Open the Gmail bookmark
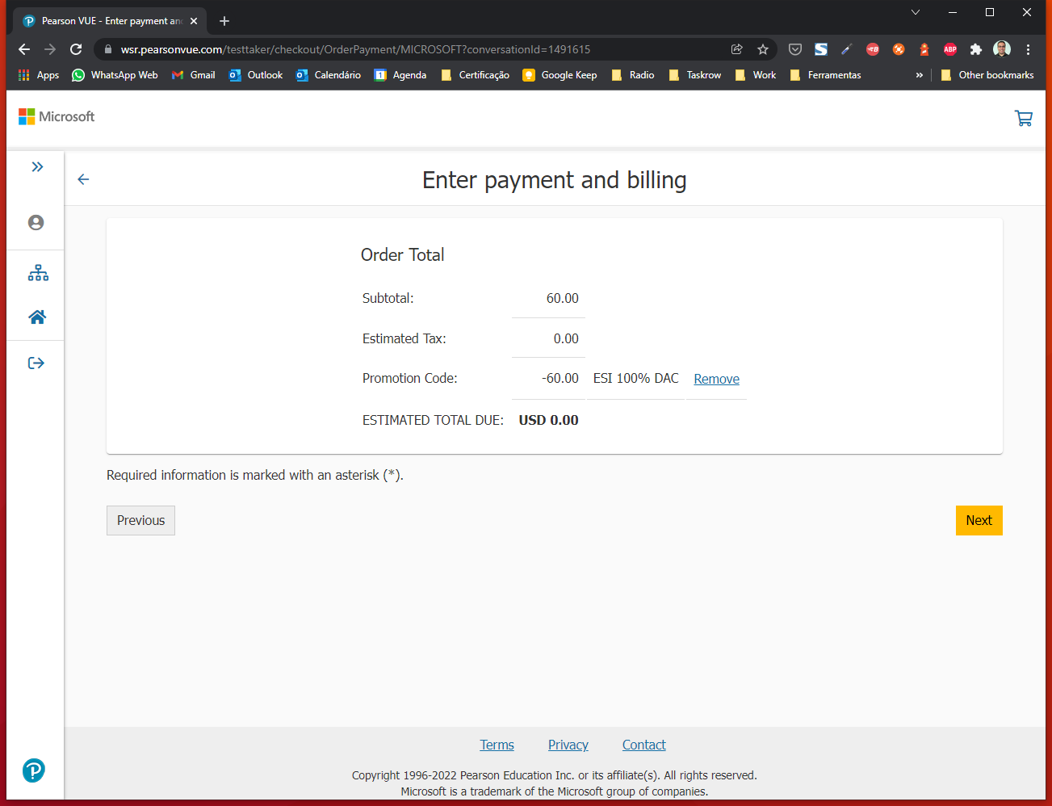 click(193, 75)
